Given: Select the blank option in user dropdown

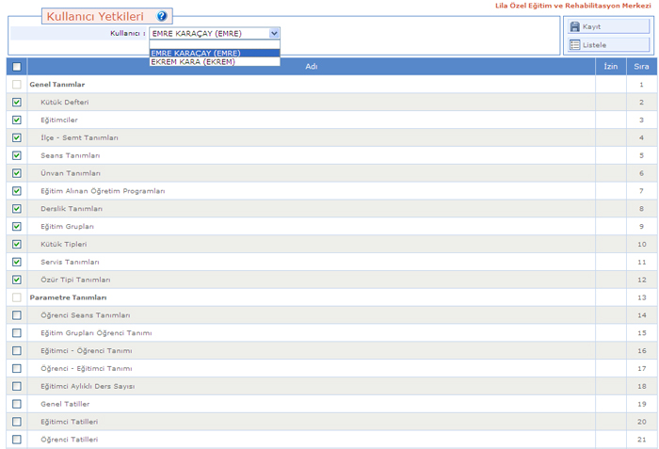Looking at the screenshot, I should [214, 44].
